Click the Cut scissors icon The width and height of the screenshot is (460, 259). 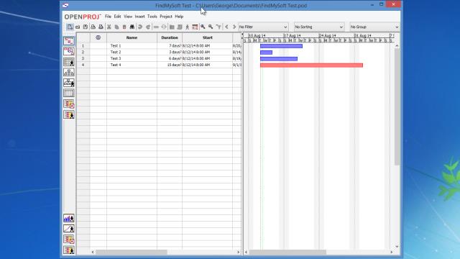tap(109, 27)
